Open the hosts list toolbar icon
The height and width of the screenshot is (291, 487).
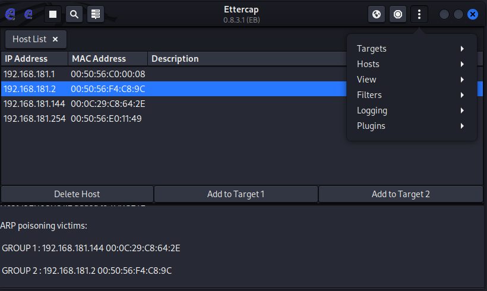click(95, 14)
